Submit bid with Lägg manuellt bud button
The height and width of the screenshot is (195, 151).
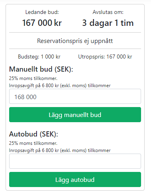point(75,115)
